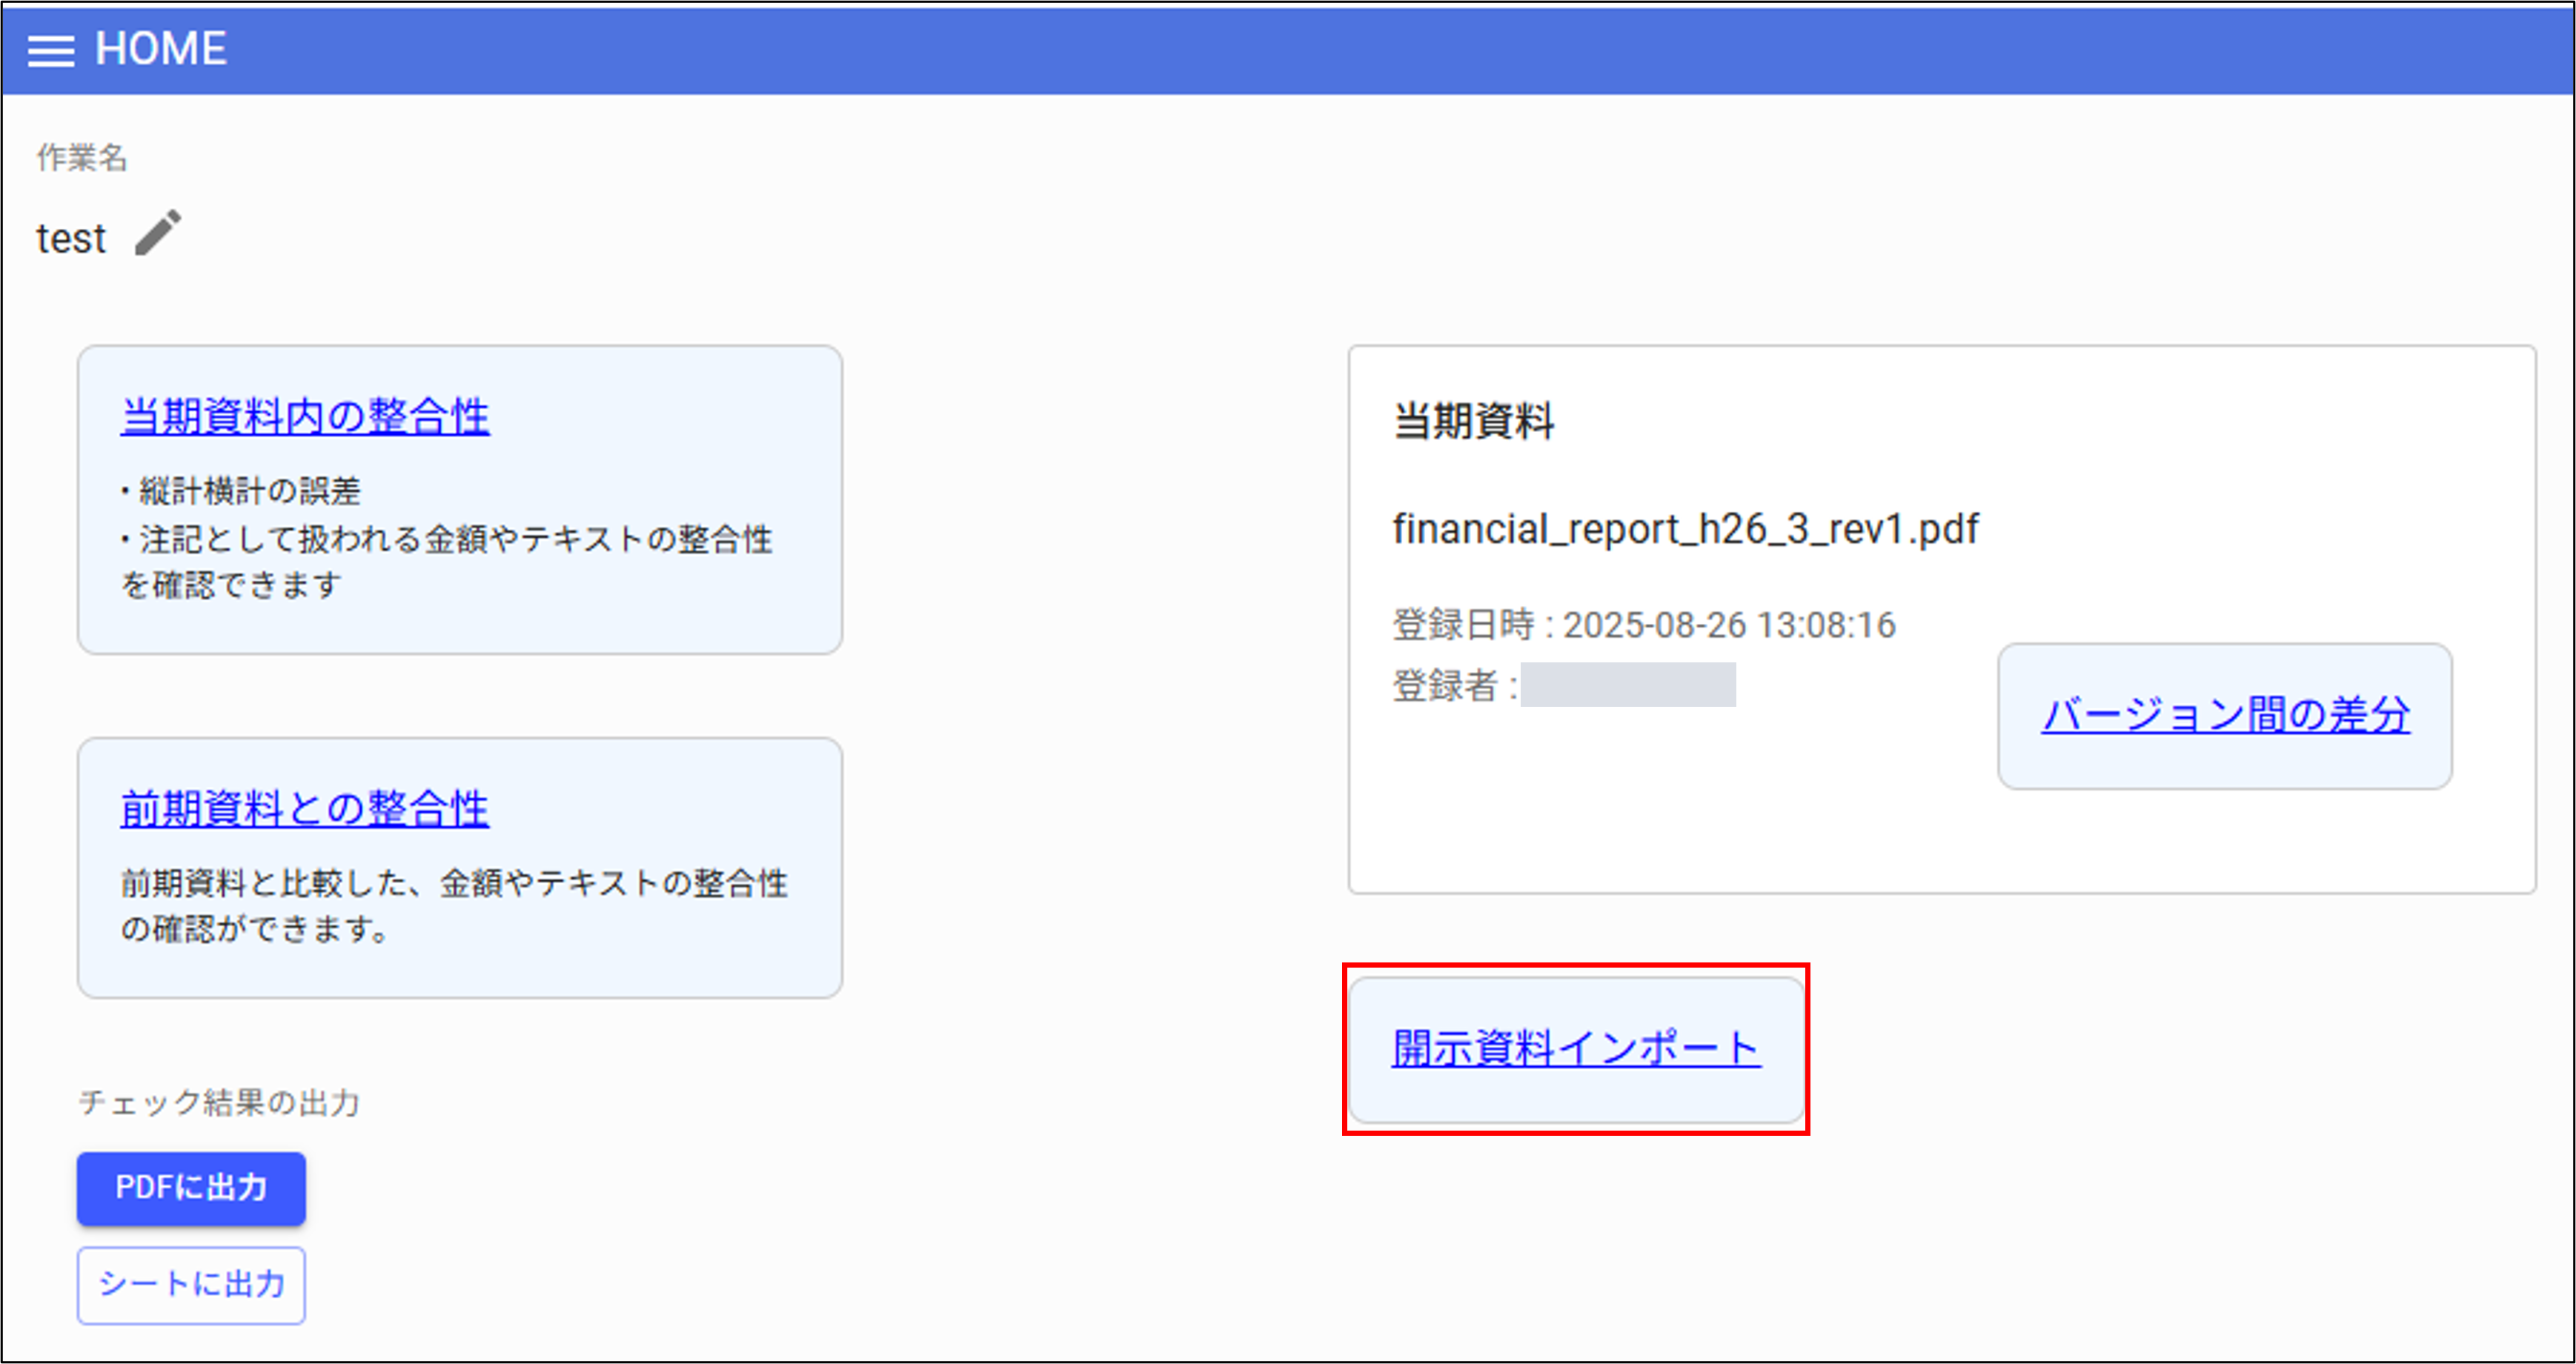
Task: Click the work name text 'test'
Action: point(71,239)
